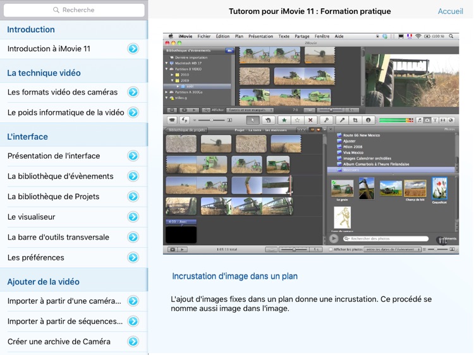Open the Fichier menu
Image resolution: width=474 pixels, height=355 pixels.
point(204,36)
